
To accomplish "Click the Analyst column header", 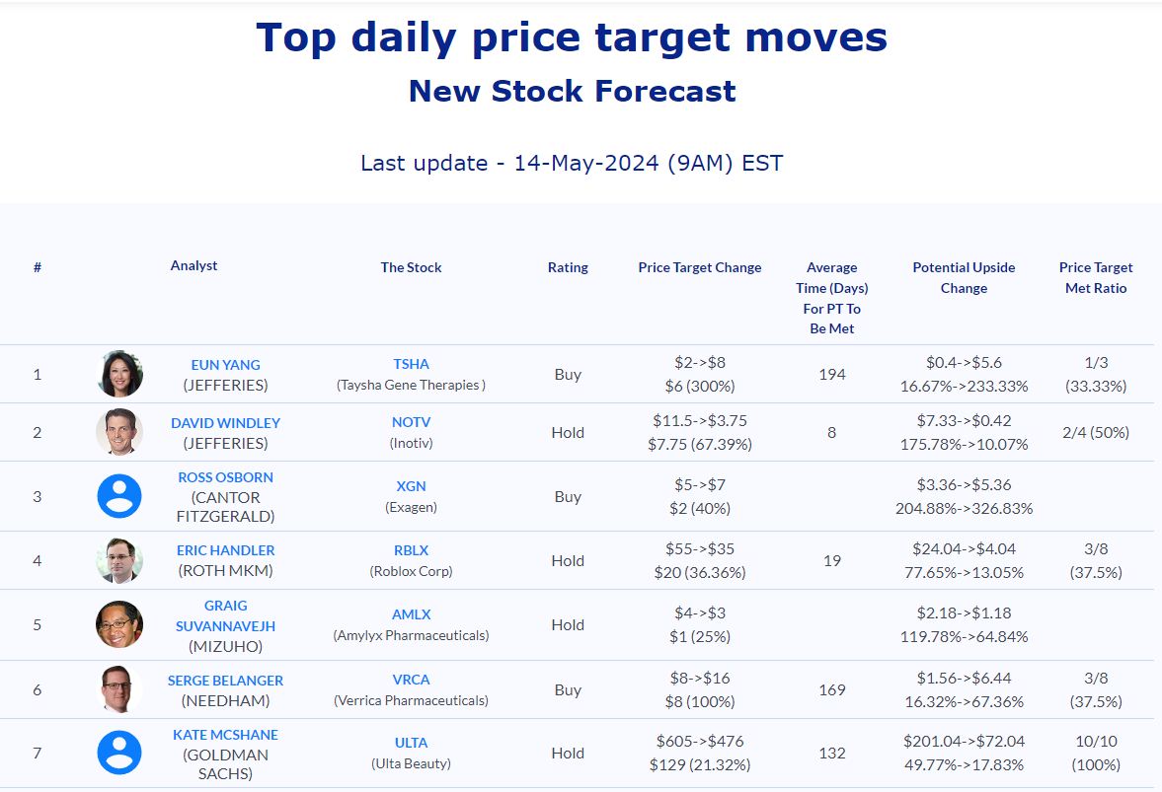I will pos(194,265).
